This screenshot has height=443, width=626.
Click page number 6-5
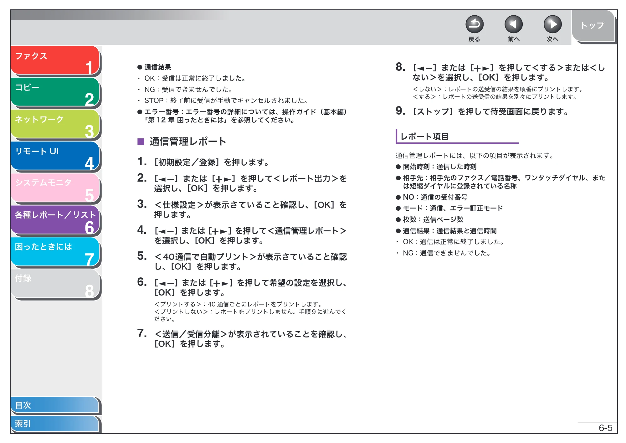[x=605, y=428]
